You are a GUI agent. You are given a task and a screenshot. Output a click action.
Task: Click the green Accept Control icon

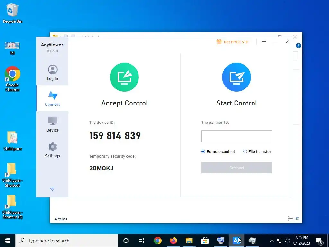pos(124,77)
